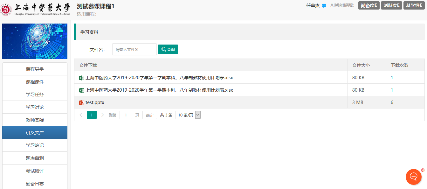Click the 科学性E badge
The height and width of the screenshot is (189, 427).
[414, 5]
